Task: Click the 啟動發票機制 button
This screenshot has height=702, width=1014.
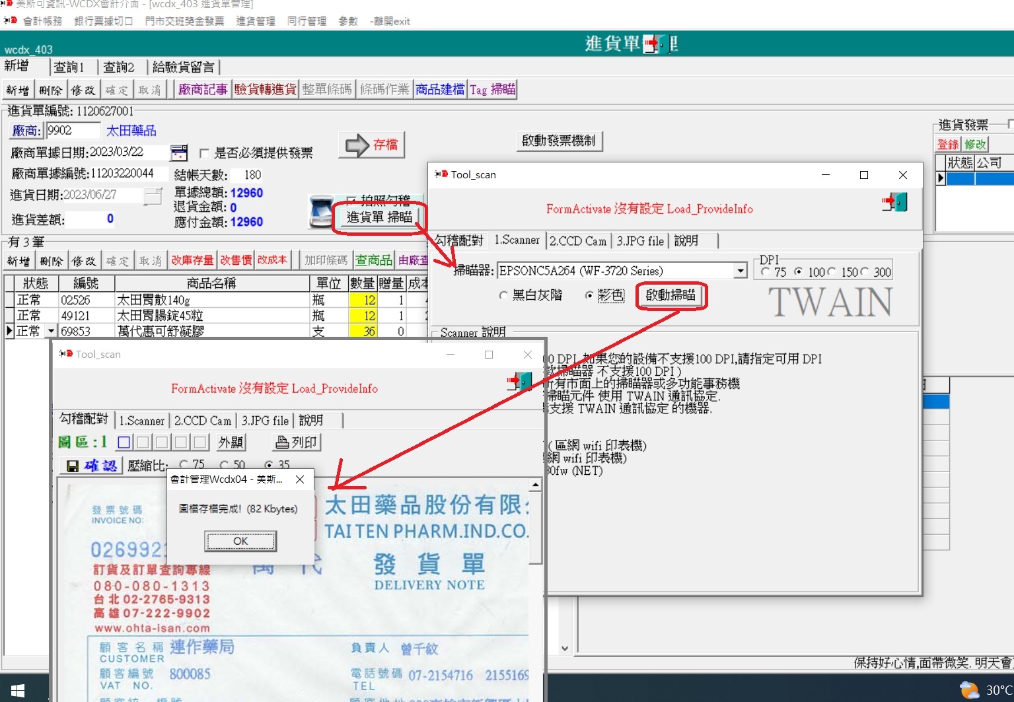Action: pyautogui.click(x=559, y=141)
